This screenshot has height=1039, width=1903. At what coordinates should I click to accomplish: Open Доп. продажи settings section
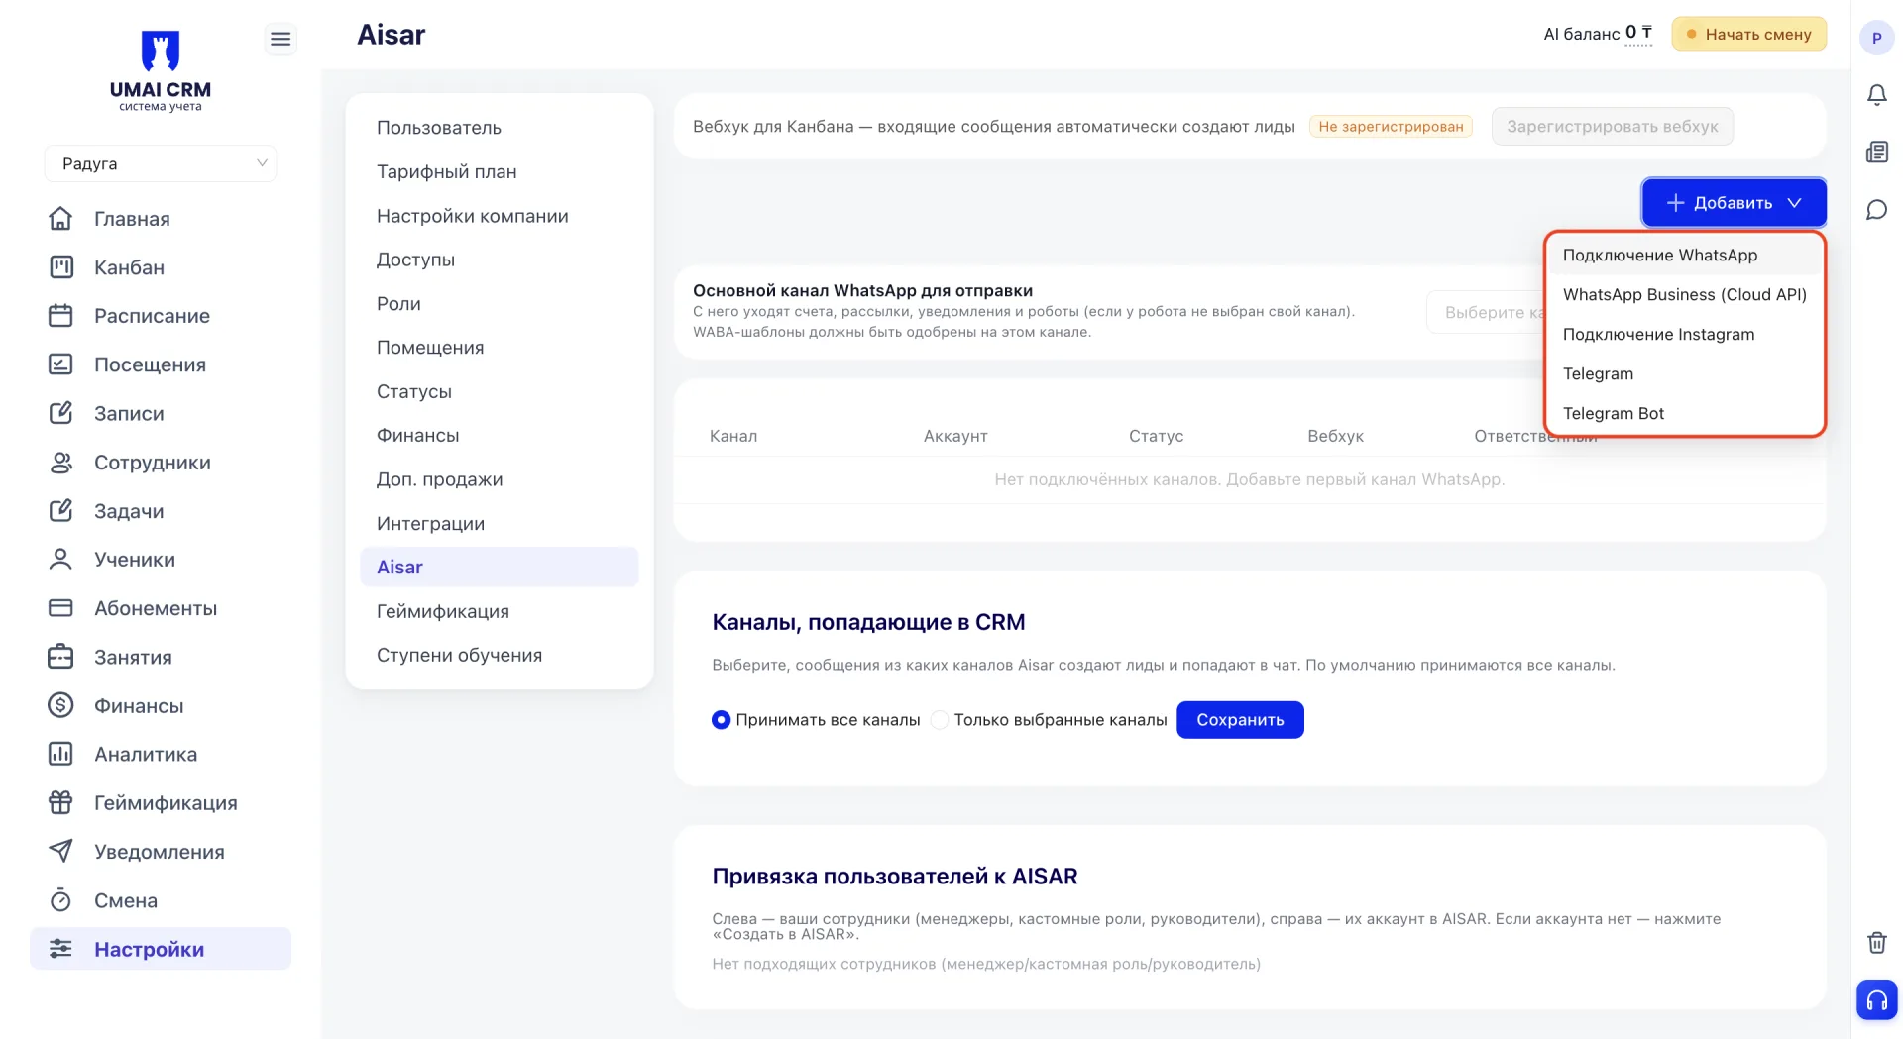tap(500, 479)
